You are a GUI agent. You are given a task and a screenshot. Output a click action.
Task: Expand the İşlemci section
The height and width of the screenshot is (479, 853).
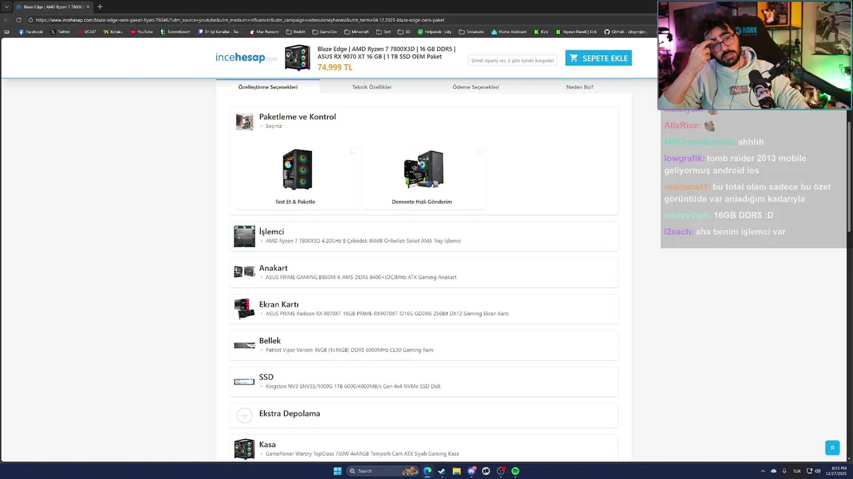pos(424,236)
